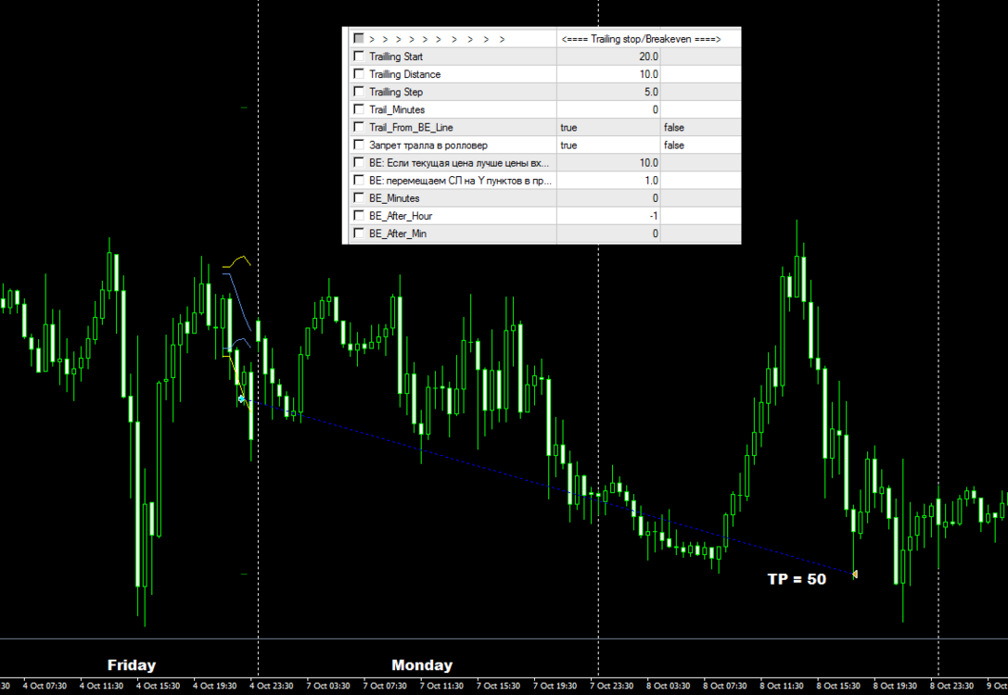Click '4 Oct 15:30' on the time axis
The image size is (1008, 695).
pos(159,686)
